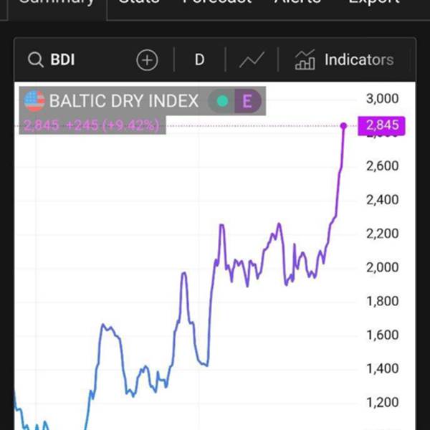Image resolution: width=430 pixels, height=430 pixels.
Task: Click the plus icon to add symbol
Action: tap(147, 60)
